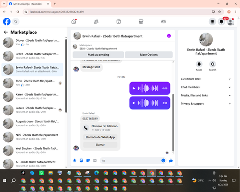Viewport: 240px width, 192px height.
Task: Click the 6827163849 message bubble
Action: pyautogui.click(x=90, y=119)
